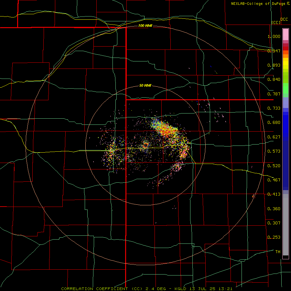Click the 0.627 scale value
The image size is (291, 291).
click(274, 137)
